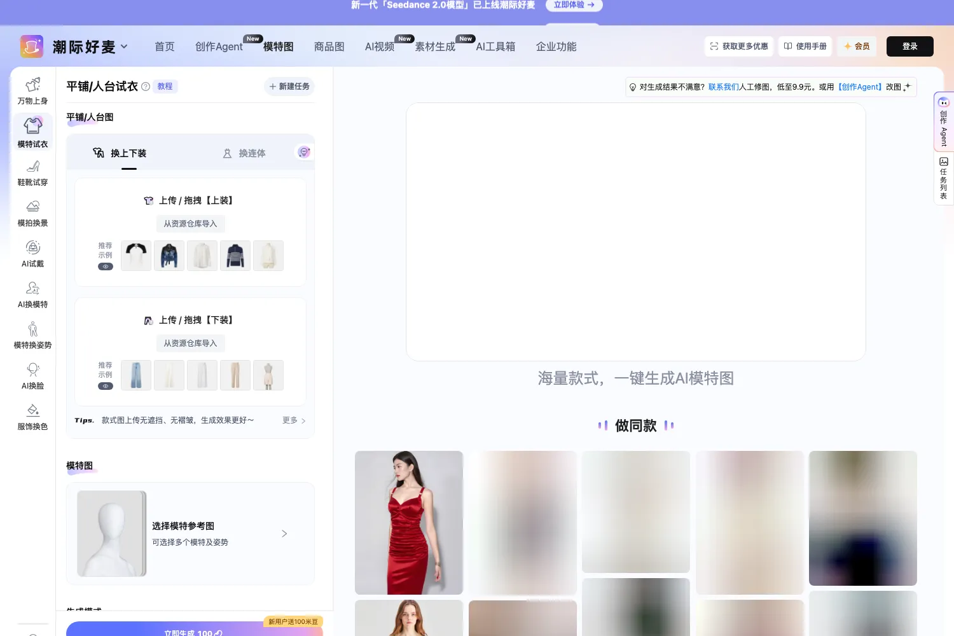Viewport: 954px width, 636px height.
Task: Open the 选择模特参考图 model chooser
Action: (x=190, y=534)
